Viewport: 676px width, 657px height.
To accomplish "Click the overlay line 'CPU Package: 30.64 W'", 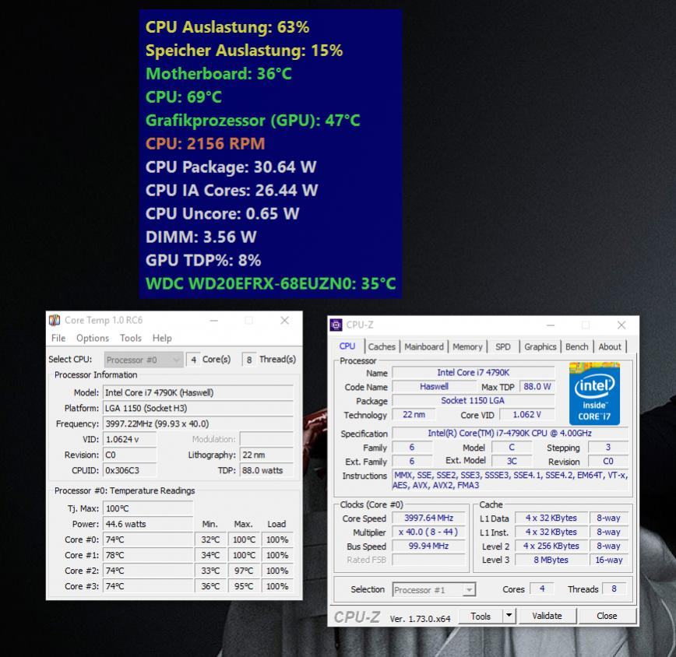I will pyautogui.click(x=231, y=167).
